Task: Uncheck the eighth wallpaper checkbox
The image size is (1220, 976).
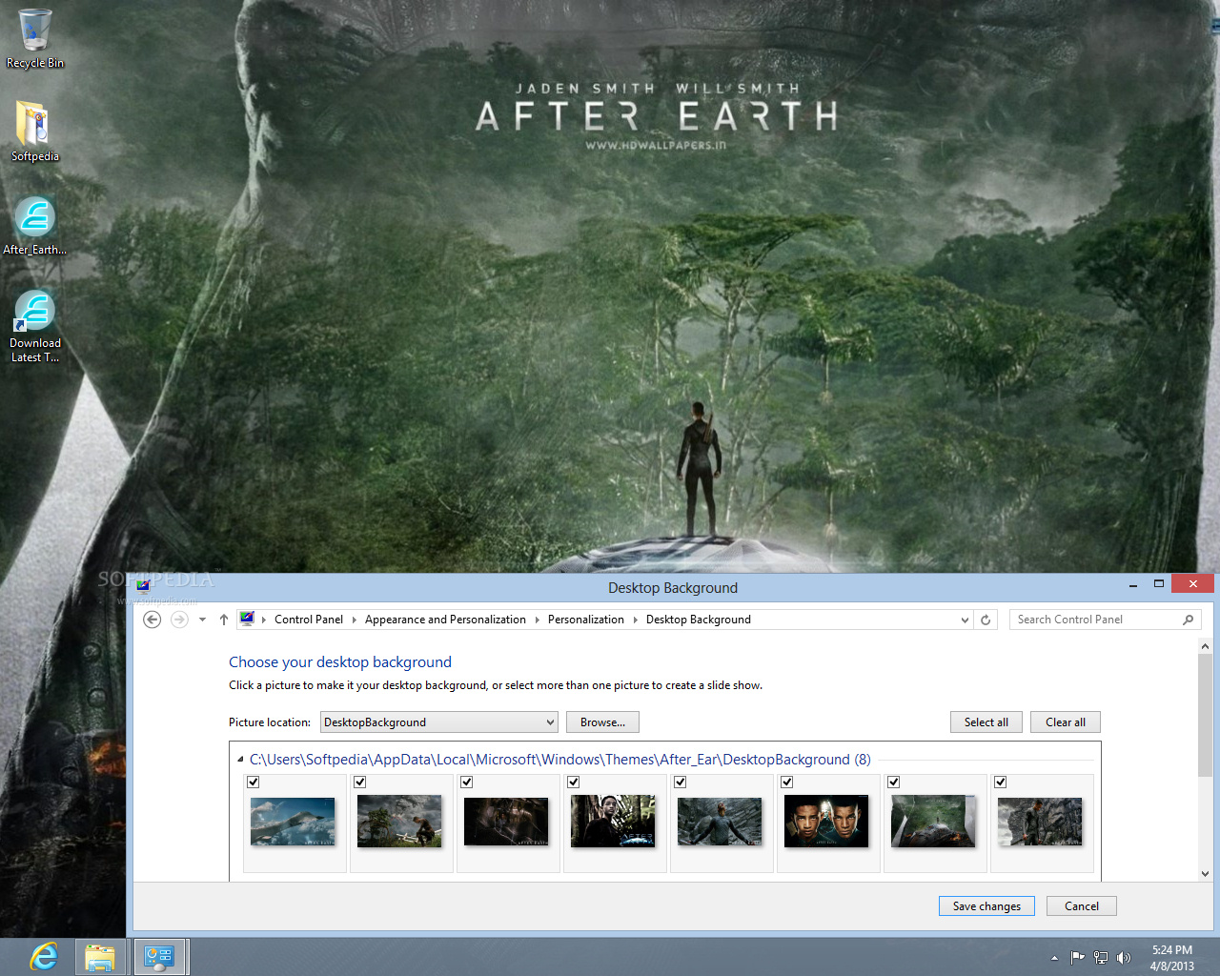Action: click(x=1001, y=782)
